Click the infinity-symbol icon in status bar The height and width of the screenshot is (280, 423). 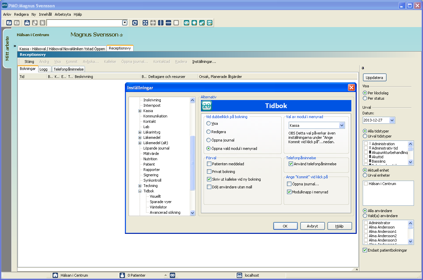point(172,275)
